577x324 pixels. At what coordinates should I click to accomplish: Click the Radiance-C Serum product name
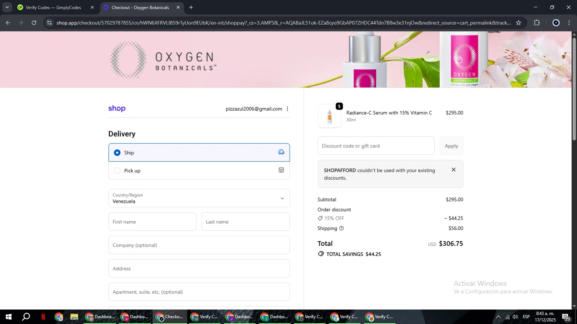pos(389,113)
